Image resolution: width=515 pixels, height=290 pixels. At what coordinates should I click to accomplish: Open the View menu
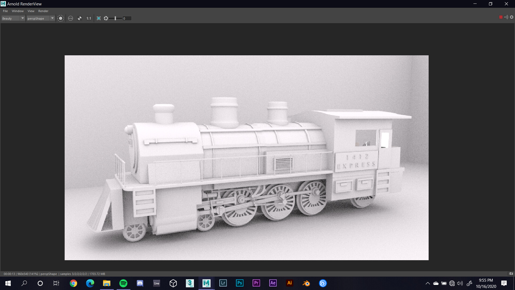(x=31, y=11)
